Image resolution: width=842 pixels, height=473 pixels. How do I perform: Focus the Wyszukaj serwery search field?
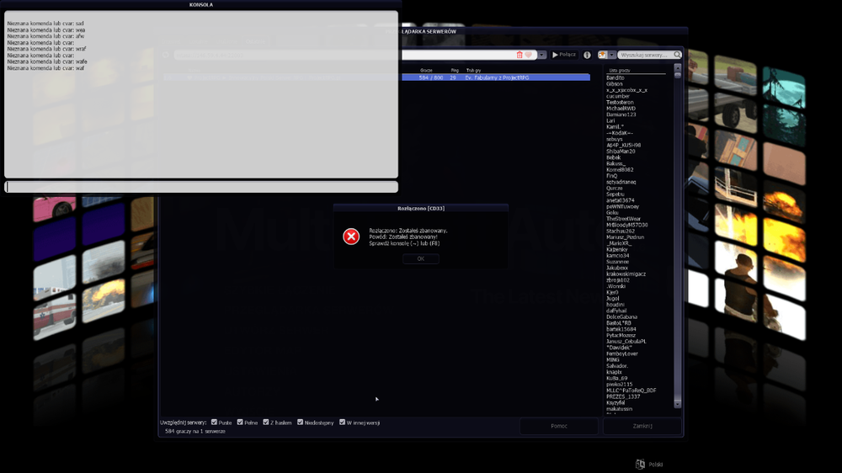point(646,55)
